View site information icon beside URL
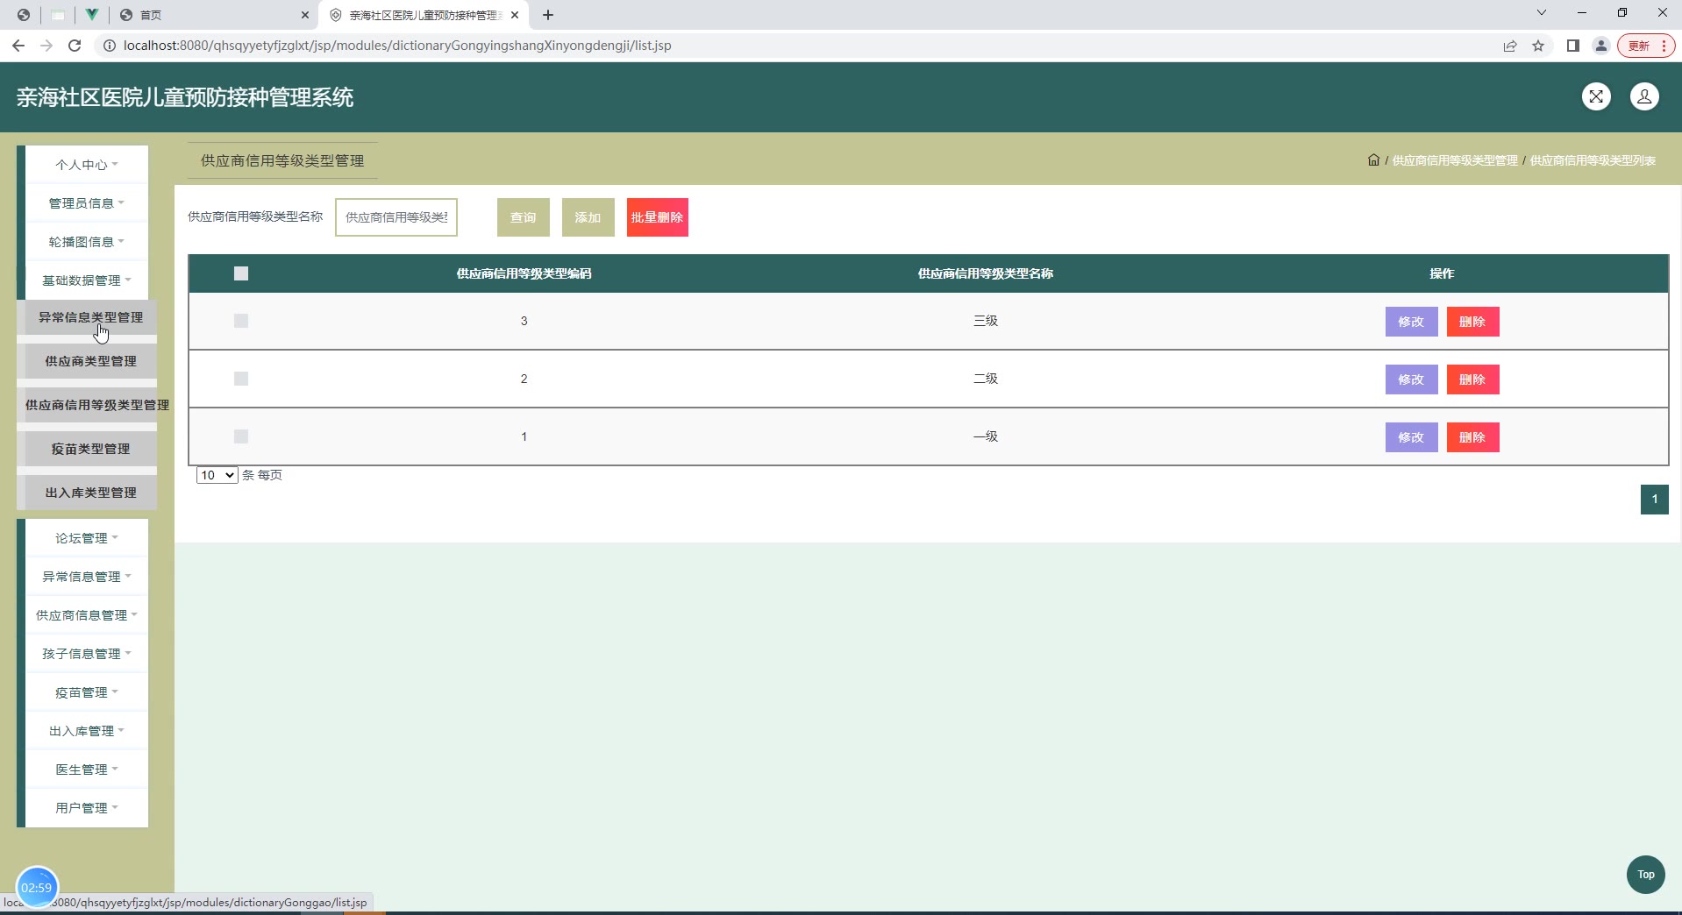The width and height of the screenshot is (1682, 915). [110, 46]
